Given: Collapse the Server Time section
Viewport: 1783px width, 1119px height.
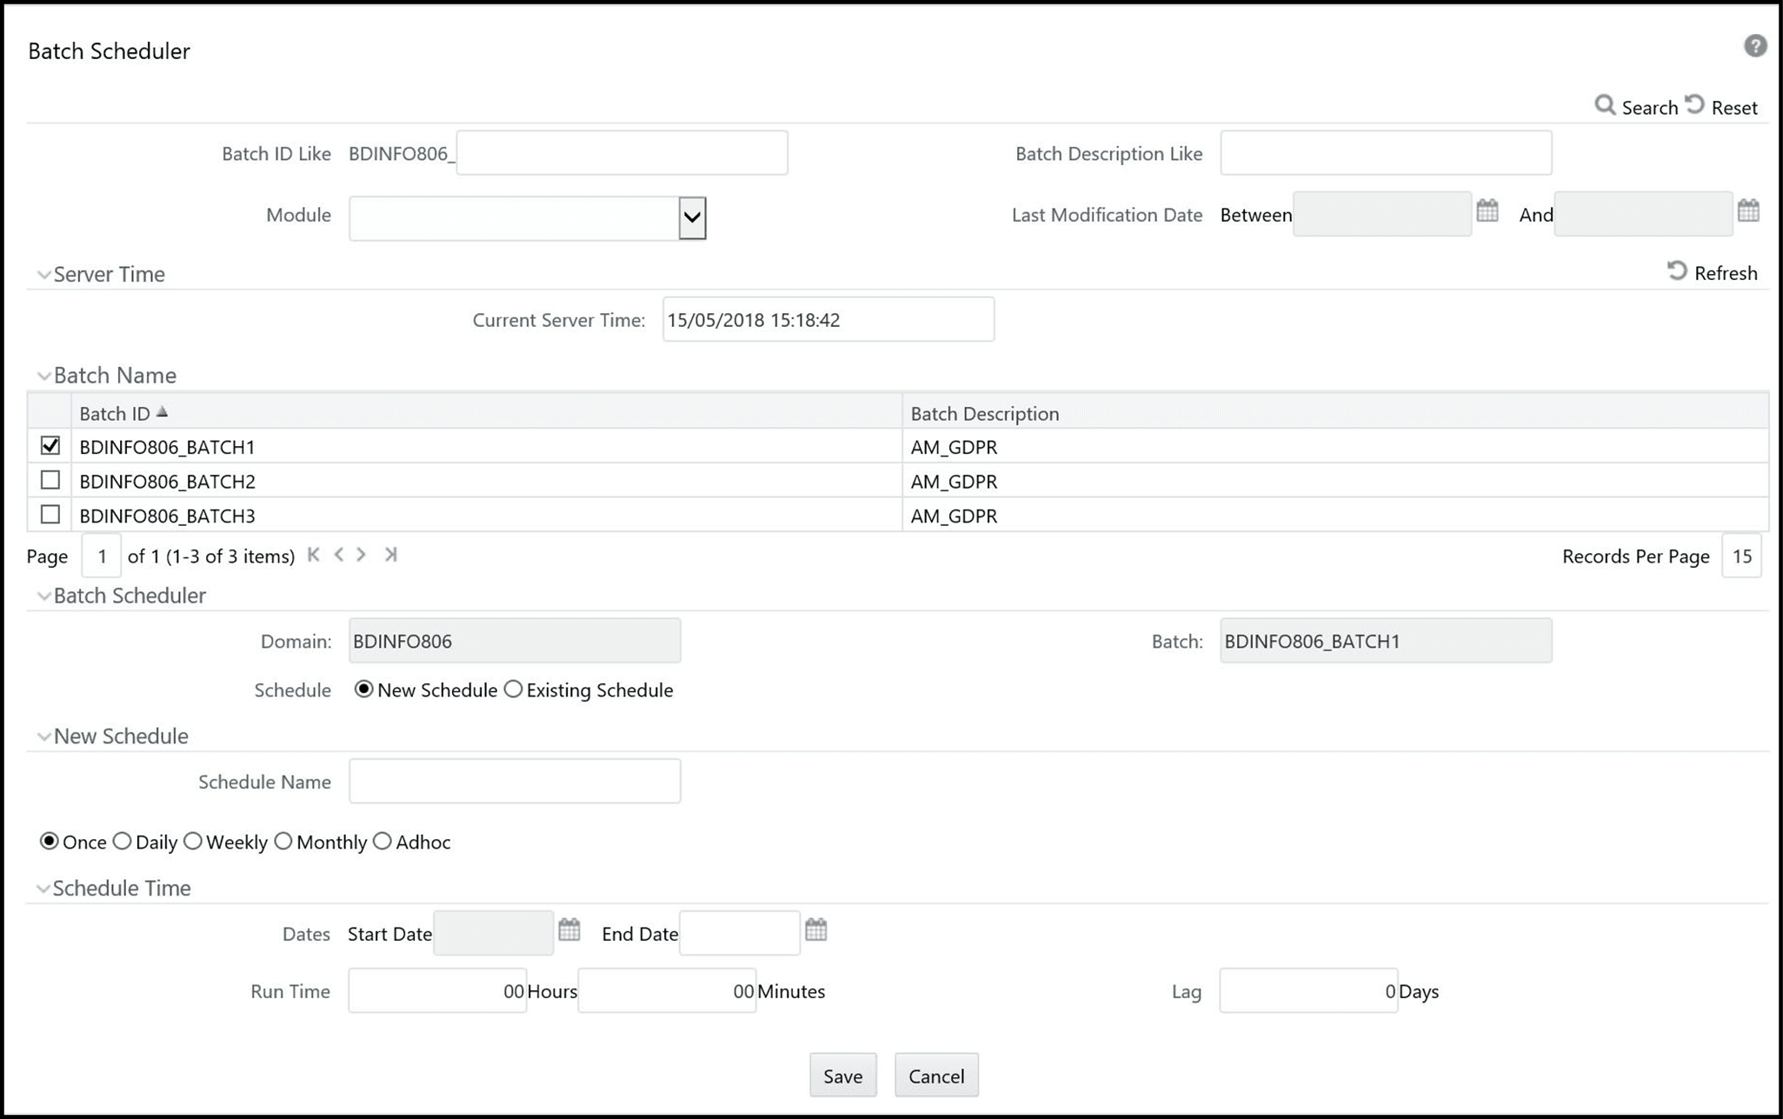Looking at the screenshot, I should (x=43, y=275).
